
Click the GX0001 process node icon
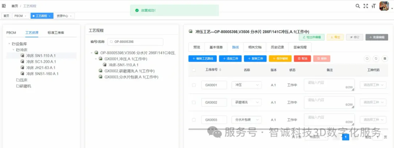point(101,59)
